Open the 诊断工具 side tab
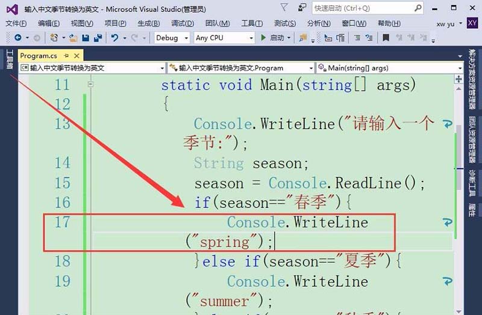The image size is (482, 315). point(472,183)
